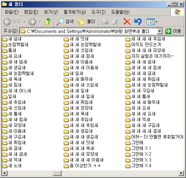Click the right arrow of the horizontal scrollbar
The height and width of the screenshot is (178, 186).
(x=181, y=173)
